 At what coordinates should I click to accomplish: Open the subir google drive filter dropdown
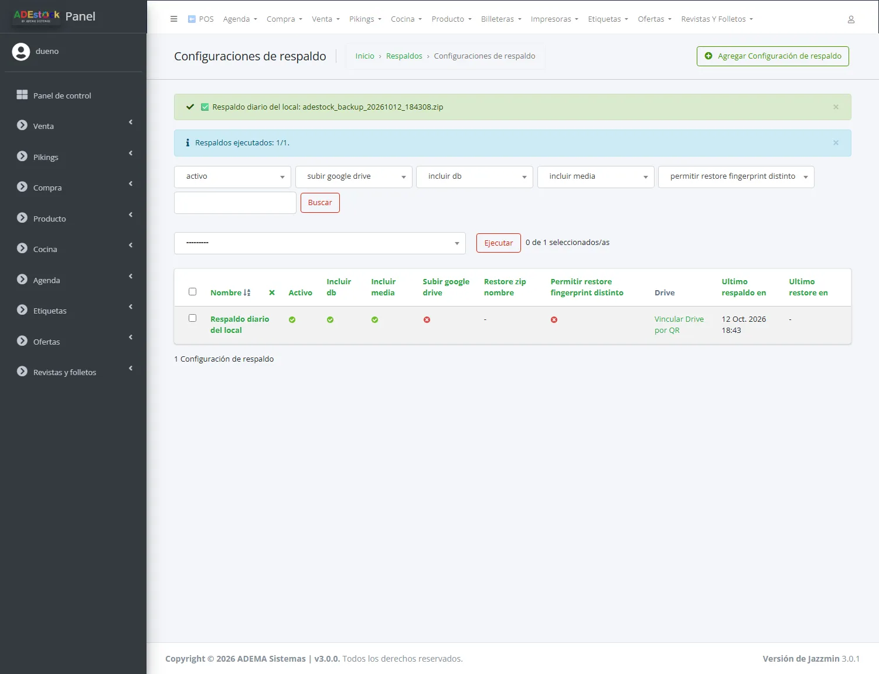pos(354,177)
